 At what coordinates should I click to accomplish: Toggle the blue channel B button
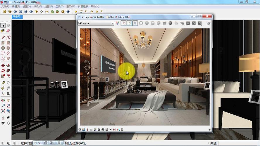click(x=135, y=23)
